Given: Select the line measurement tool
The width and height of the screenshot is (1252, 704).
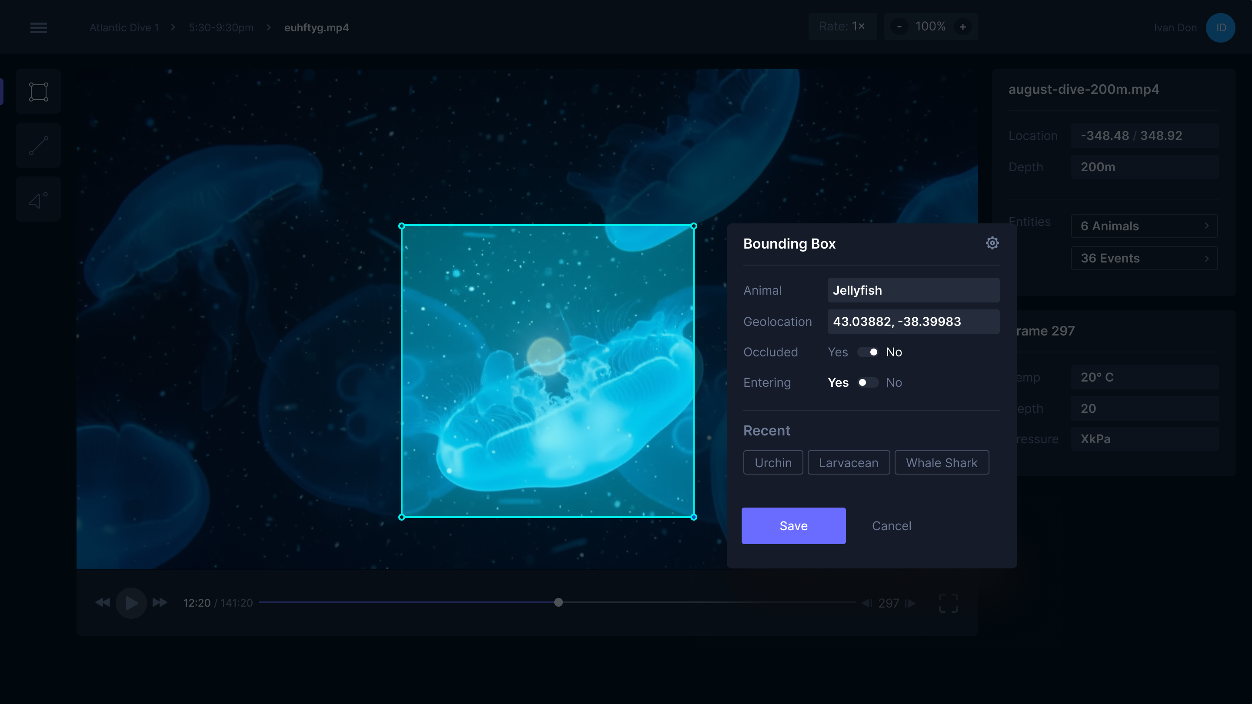Looking at the screenshot, I should click(x=38, y=146).
